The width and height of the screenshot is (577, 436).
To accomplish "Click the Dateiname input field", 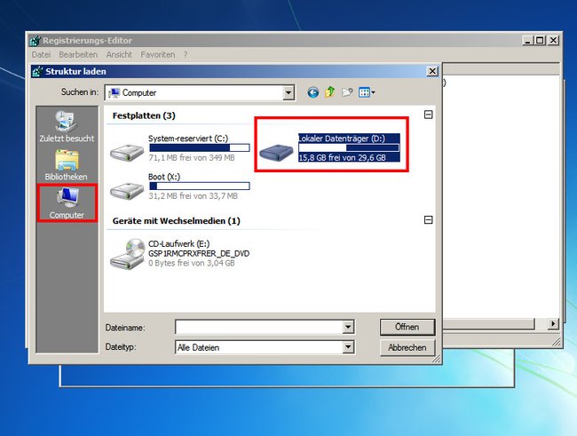I will pos(259,327).
